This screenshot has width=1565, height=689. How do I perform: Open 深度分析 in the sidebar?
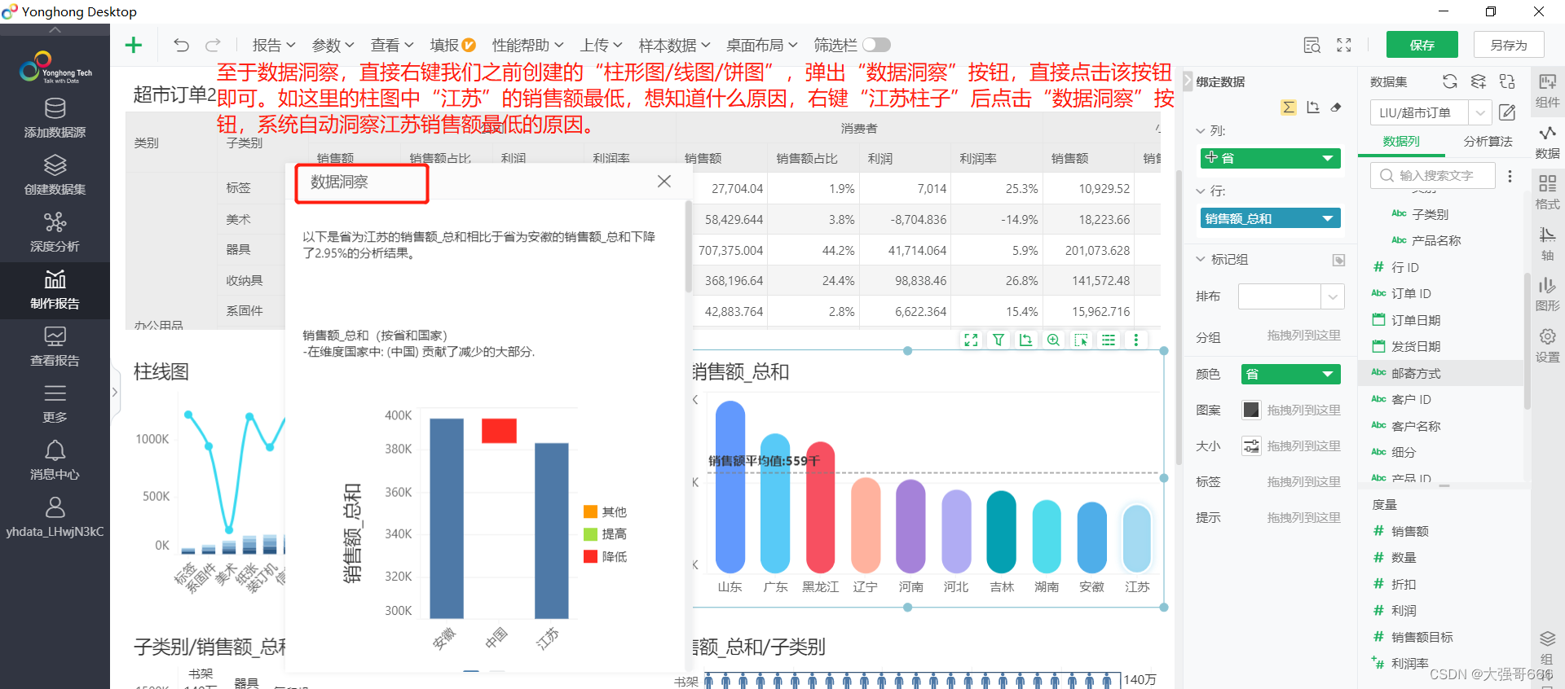(x=55, y=232)
